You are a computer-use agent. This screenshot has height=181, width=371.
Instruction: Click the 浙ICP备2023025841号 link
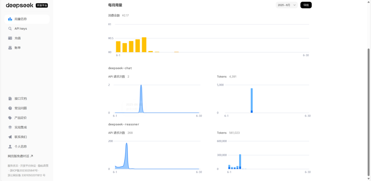(23, 170)
